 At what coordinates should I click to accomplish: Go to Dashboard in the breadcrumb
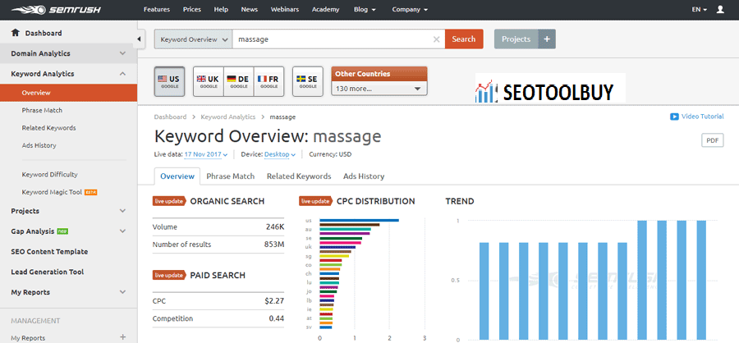(x=170, y=117)
